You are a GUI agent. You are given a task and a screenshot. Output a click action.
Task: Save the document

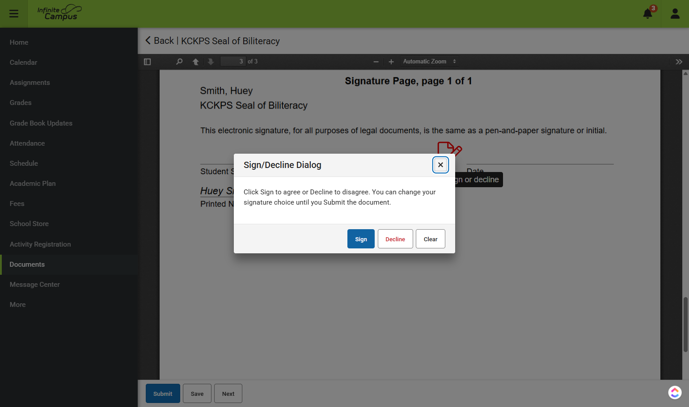coord(197,394)
